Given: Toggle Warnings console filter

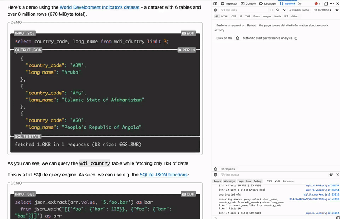Looking at the screenshot, I should (229, 181).
